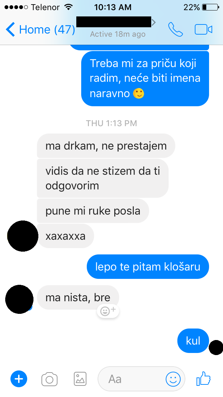Open the camera to take a photo
The height and width of the screenshot is (397, 223).
49,379
